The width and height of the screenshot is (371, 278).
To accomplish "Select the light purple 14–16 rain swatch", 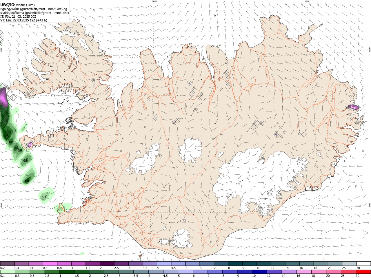I will tap(289, 272).
